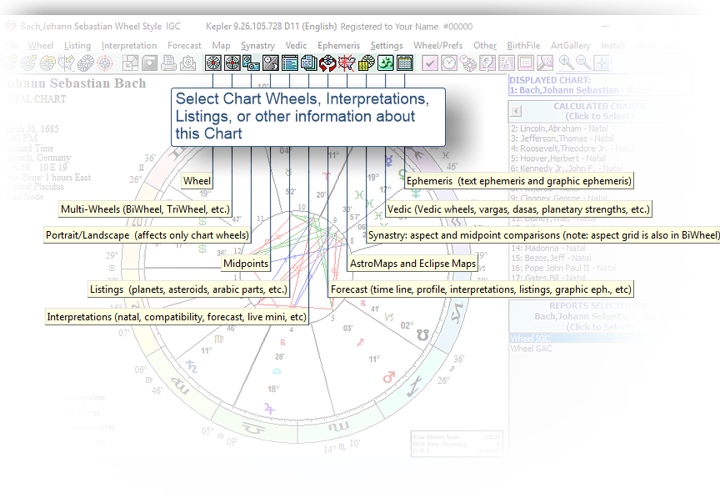Viewport: 720px width, 498px height.
Task: Open the Settings menu
Action: pyautogui.click(x=386, y=45)
